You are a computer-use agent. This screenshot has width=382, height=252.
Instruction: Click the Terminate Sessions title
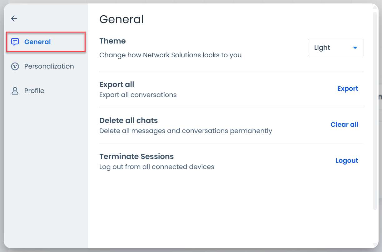tap(136, 157)
